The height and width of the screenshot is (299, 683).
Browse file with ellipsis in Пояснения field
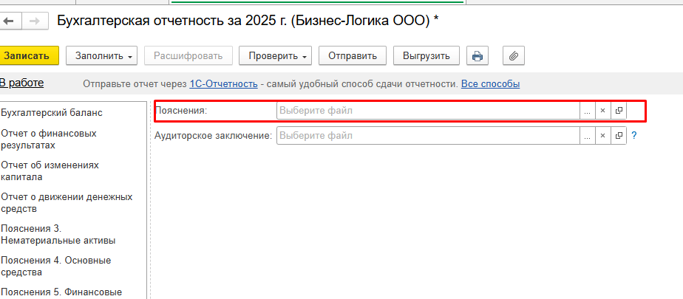tap(587, 111)
